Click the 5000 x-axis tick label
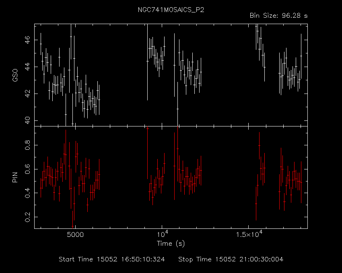342x273 pixels. coord(75,235)
